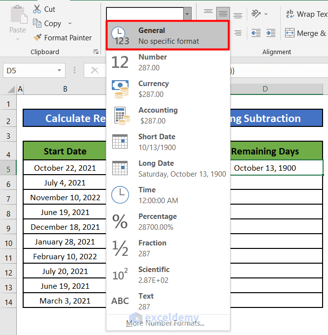
Task: Click the formula bar Cancel X icon
Action: click(95, 70)
